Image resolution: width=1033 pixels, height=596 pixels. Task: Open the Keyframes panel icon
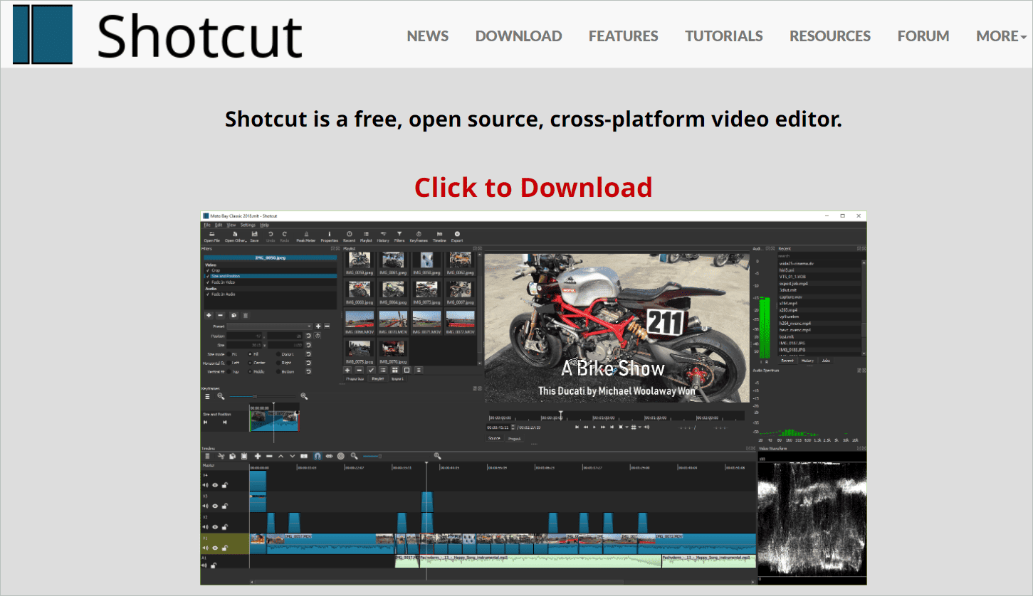click(419, 235)
